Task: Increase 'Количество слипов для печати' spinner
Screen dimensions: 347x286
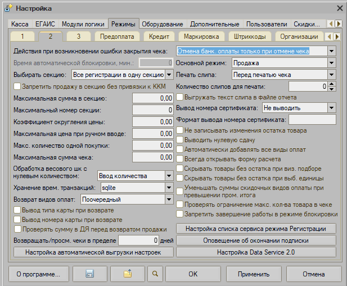Action: tap(332, 84)
